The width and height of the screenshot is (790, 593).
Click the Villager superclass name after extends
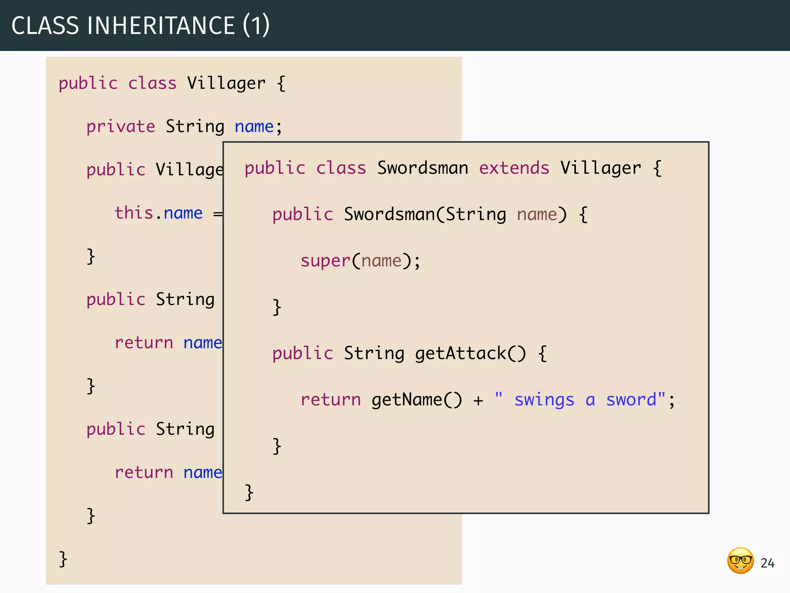point(600,168)
